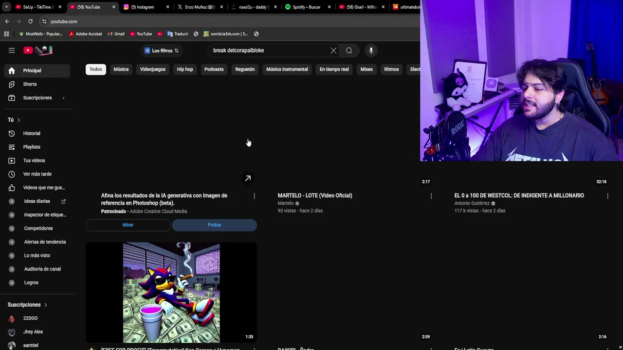This screenshot has width=623, height=350.
Task: Click the YouTube logo in header
Action: 38,50
